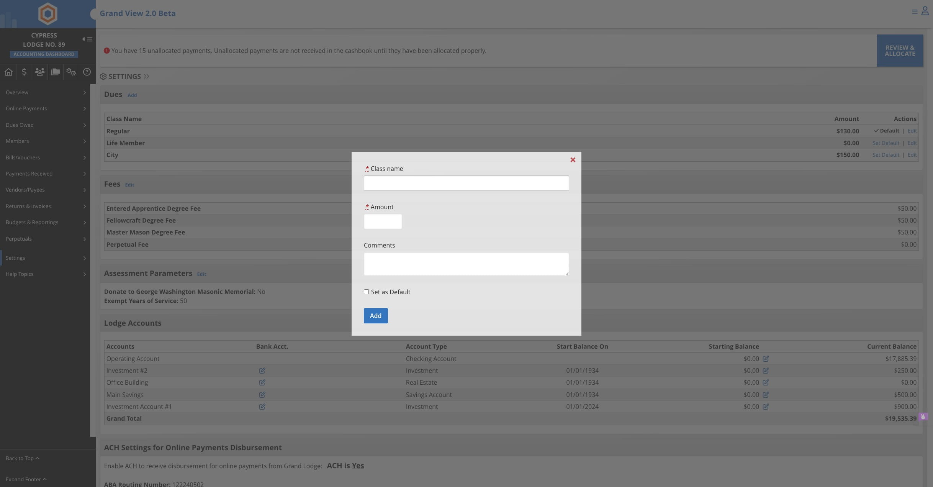Expand the Budgets & Reportings sidebar menu
The height and width of the screenshot is (487, 933).
[x=45, y=222]
